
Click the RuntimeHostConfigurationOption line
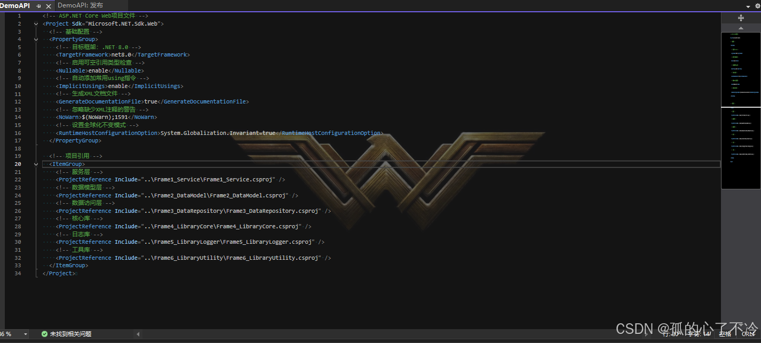219,133
